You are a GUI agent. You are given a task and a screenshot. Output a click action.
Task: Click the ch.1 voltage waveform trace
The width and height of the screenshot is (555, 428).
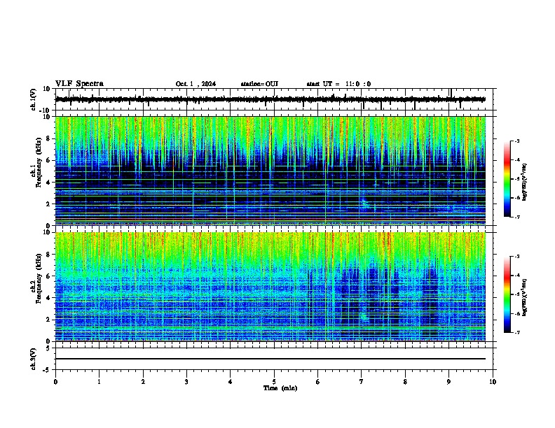[270, 99]
